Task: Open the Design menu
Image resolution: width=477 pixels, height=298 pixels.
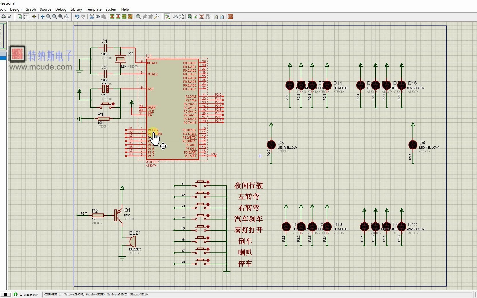Action: tap(16, 9)
